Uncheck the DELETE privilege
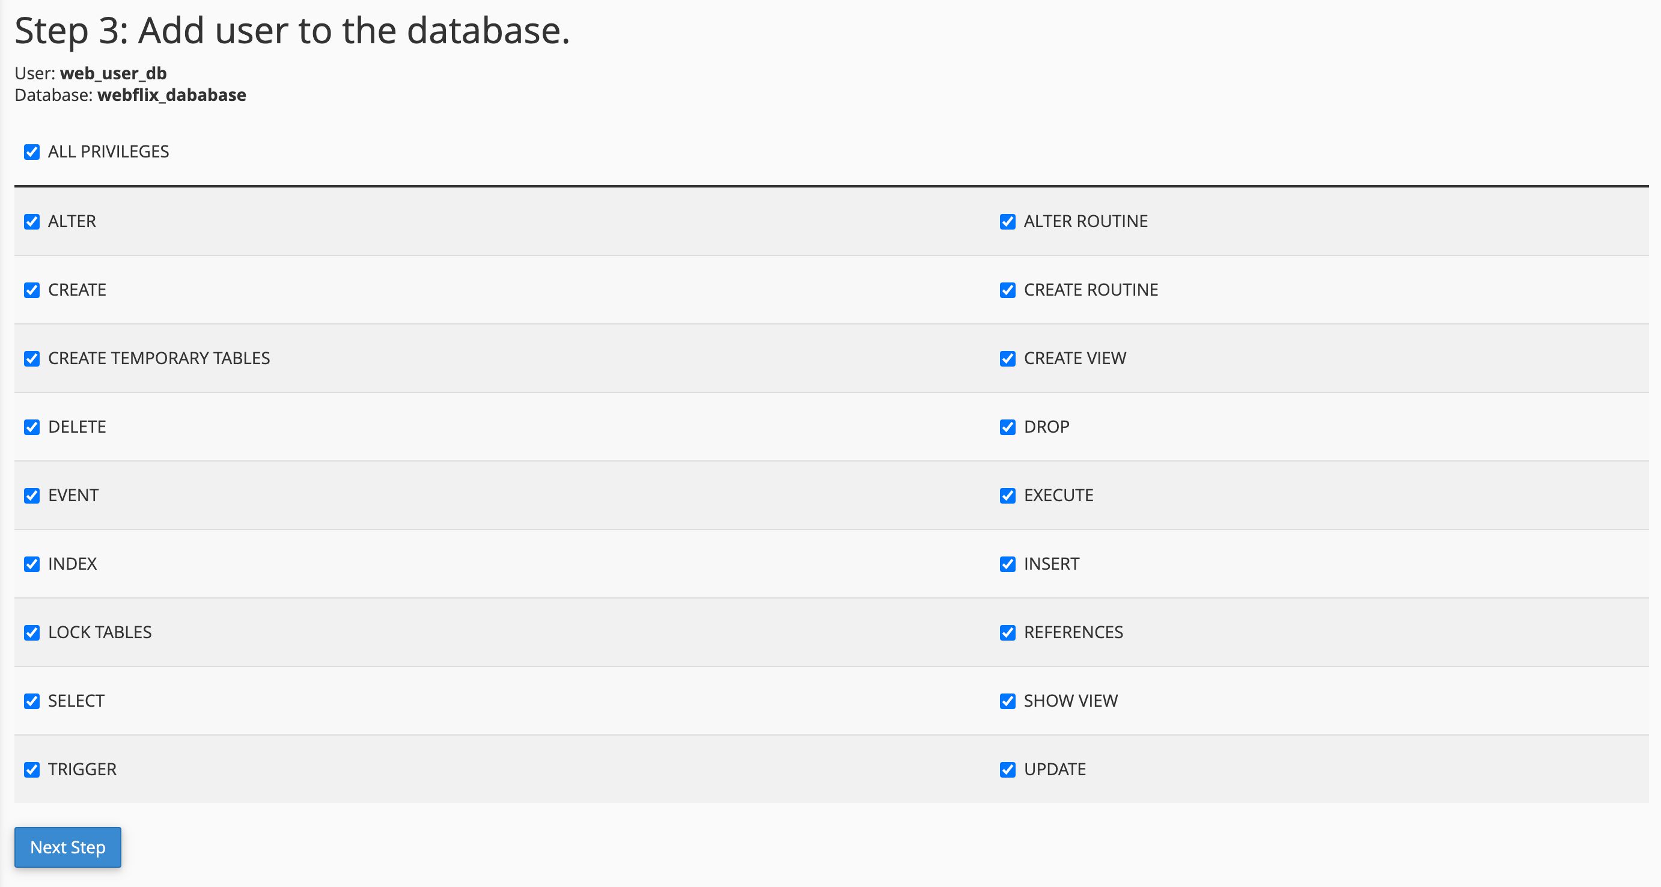The height and width of the screenshot is (887, 1661). [32, 427]
